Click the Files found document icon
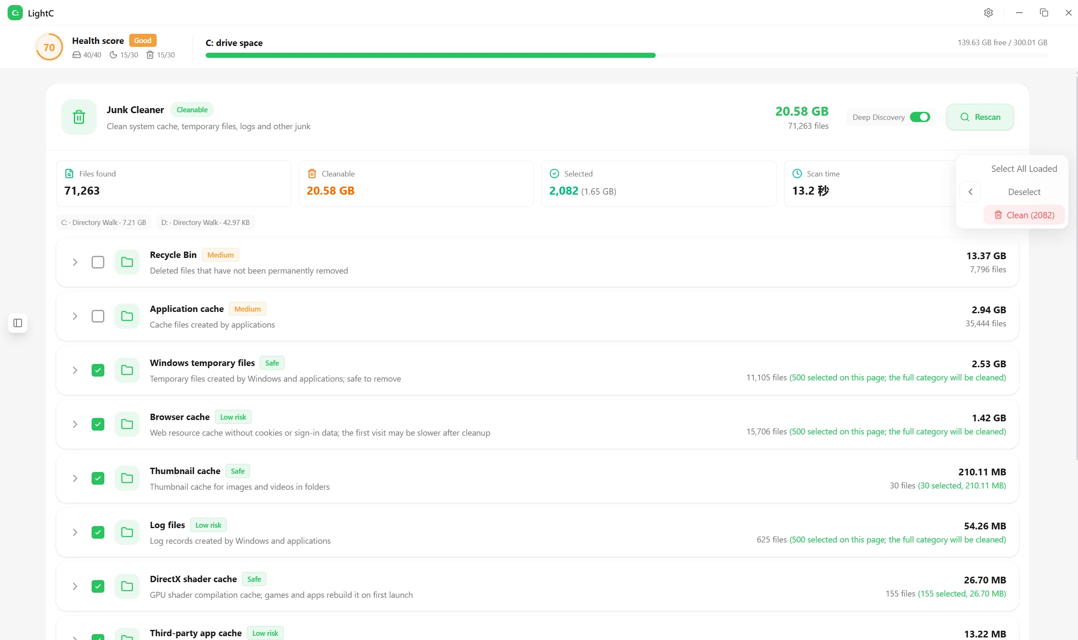 tap(69, 174)
